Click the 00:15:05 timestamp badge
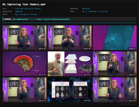 coord(87,74)
